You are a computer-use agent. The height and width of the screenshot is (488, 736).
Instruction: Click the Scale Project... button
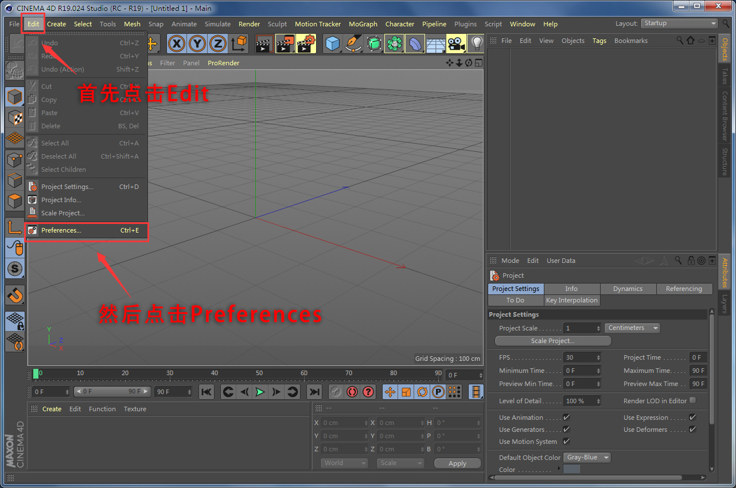[x=552, y=341]
